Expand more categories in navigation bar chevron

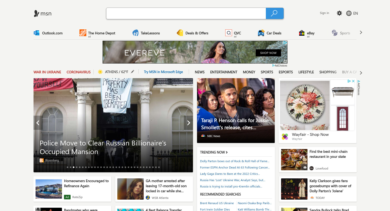pos(361,73)
